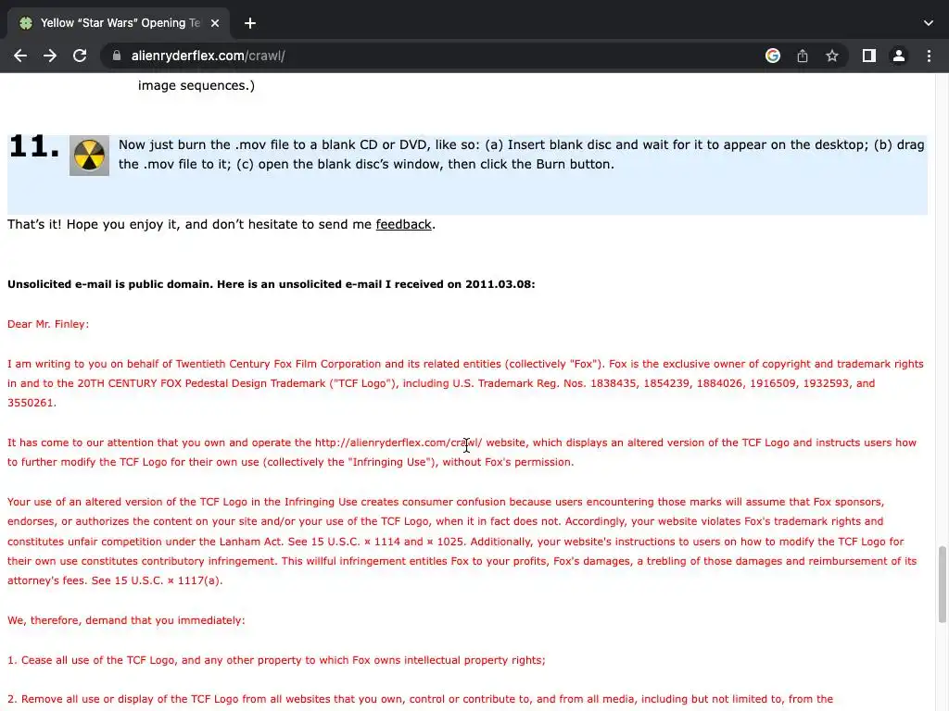
Task: Click "That's it! Hope you enjoy it" sentence
Action: point(221,224)
